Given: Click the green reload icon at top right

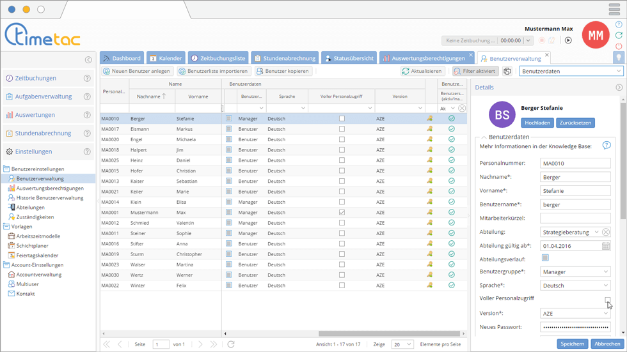Looking at the screenshot, I should click(x=619, y=35).
